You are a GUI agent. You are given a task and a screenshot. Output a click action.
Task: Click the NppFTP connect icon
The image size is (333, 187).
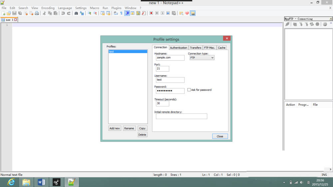click(287, 24)
